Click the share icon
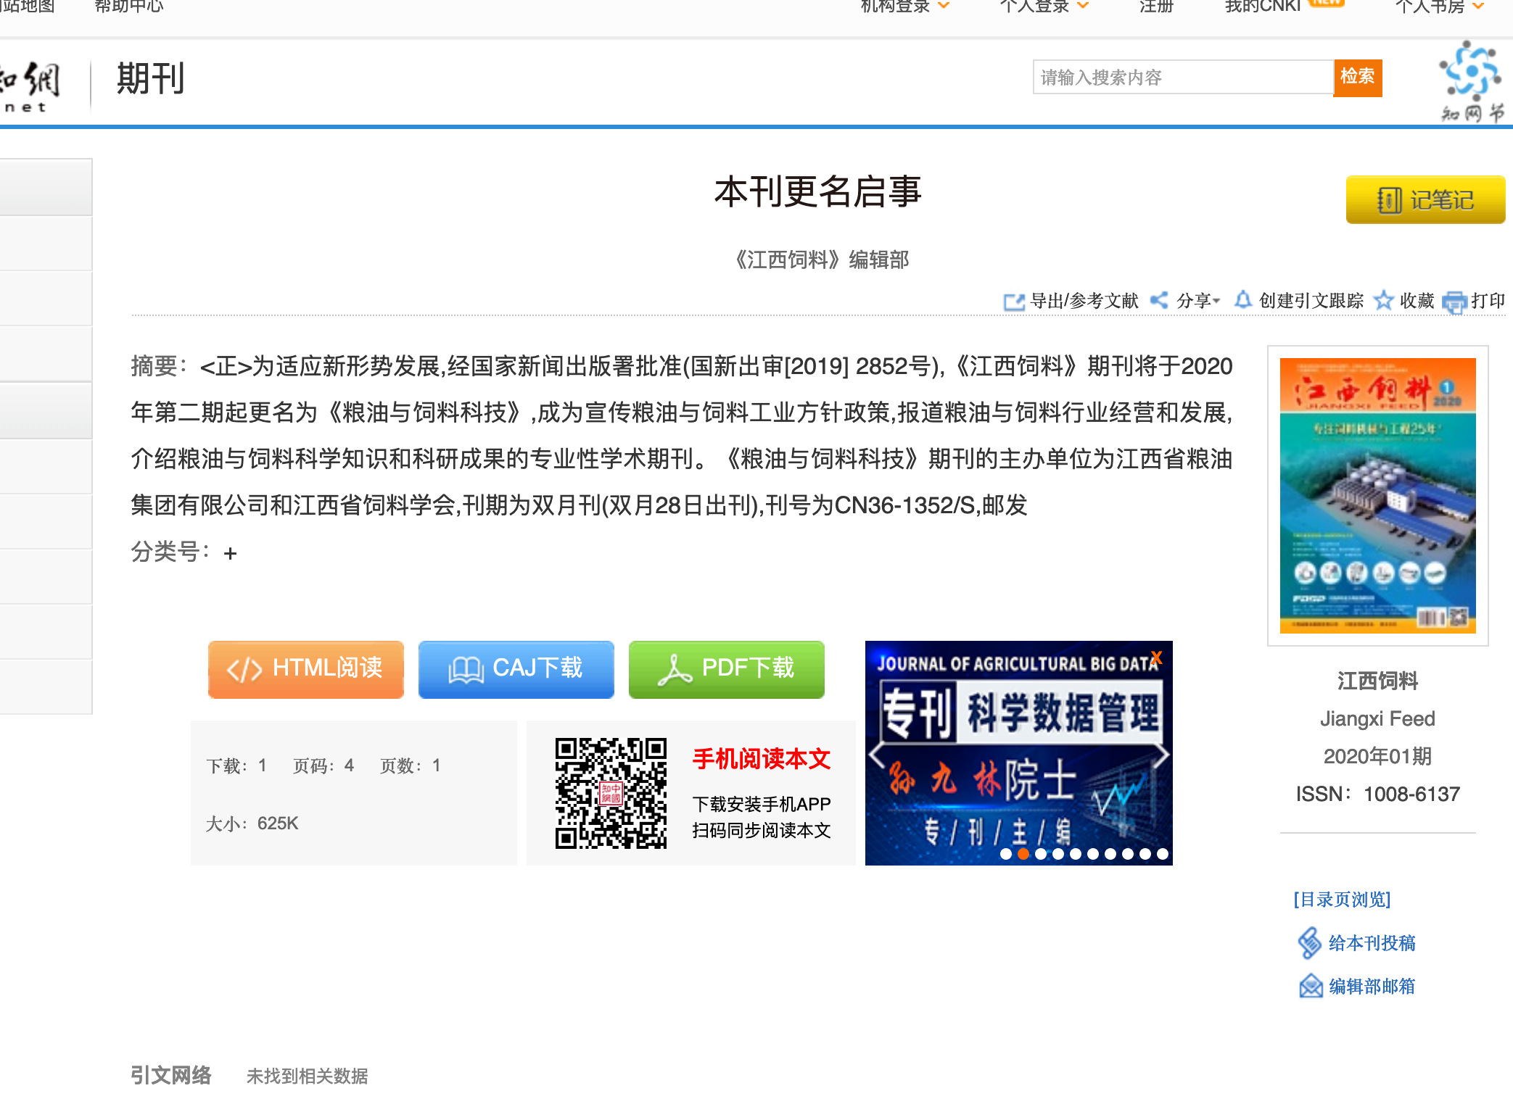 click(1159, 300)
